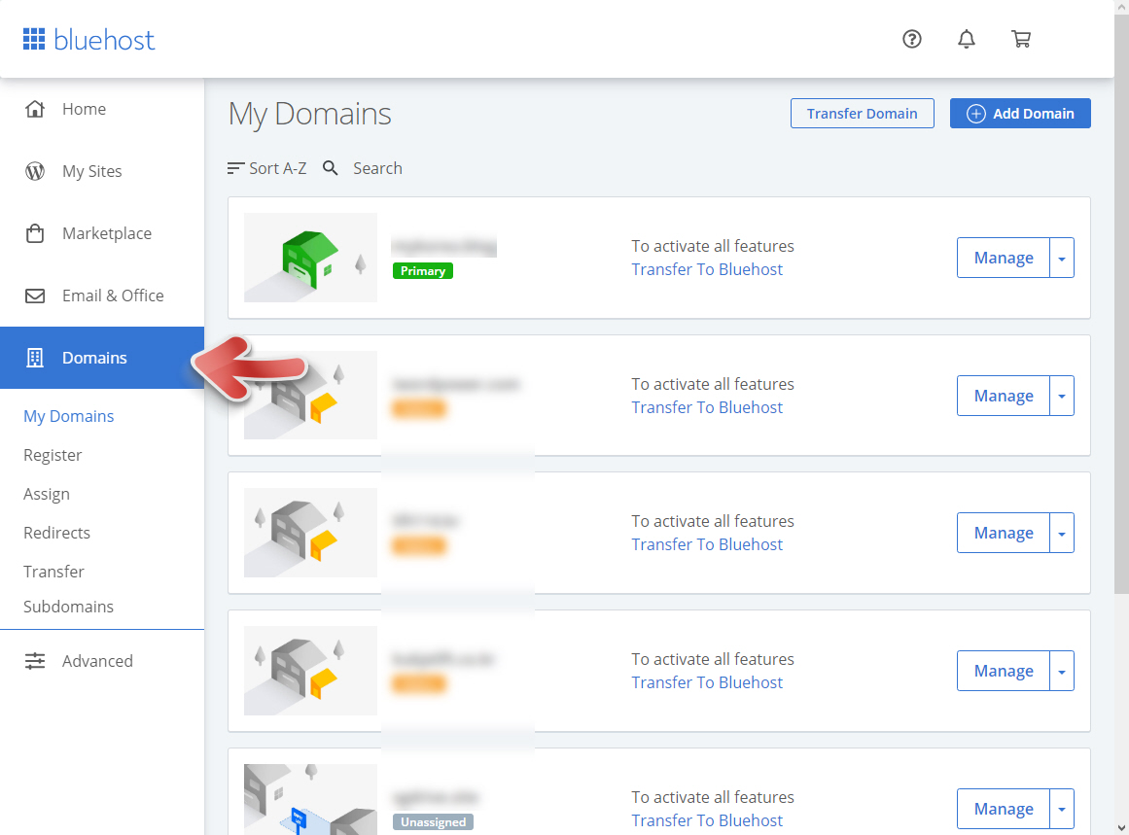Image resolution: width=1129 pixels, height=835 pixels.
Task: Click Transfer To Bluehost for Primary domain
Action: [707, 269]
